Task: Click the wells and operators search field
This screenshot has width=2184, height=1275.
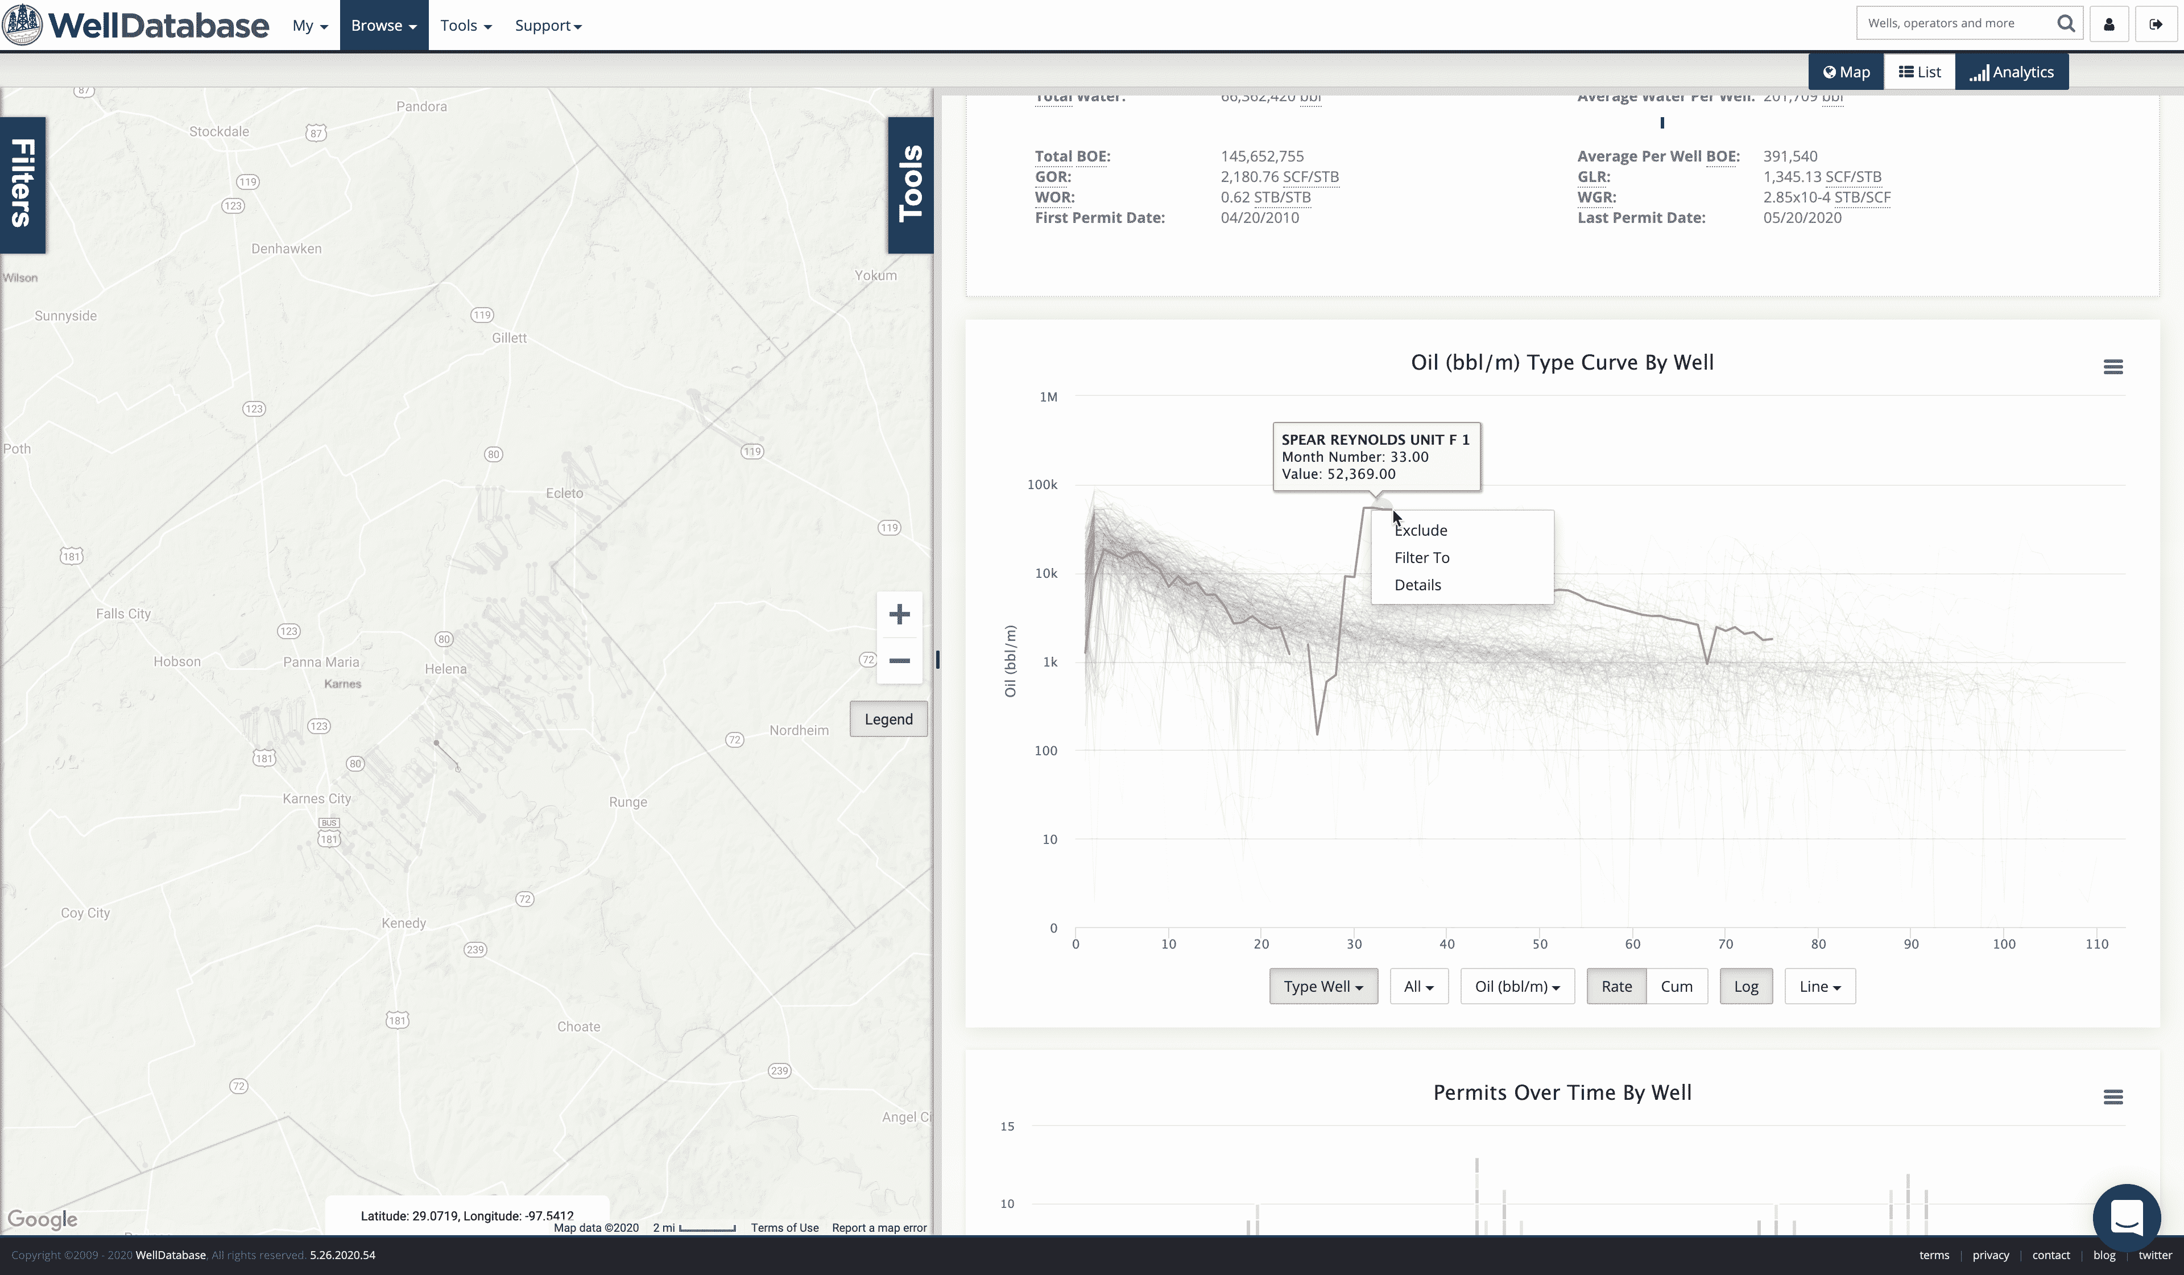Action: pos(1955,23)
